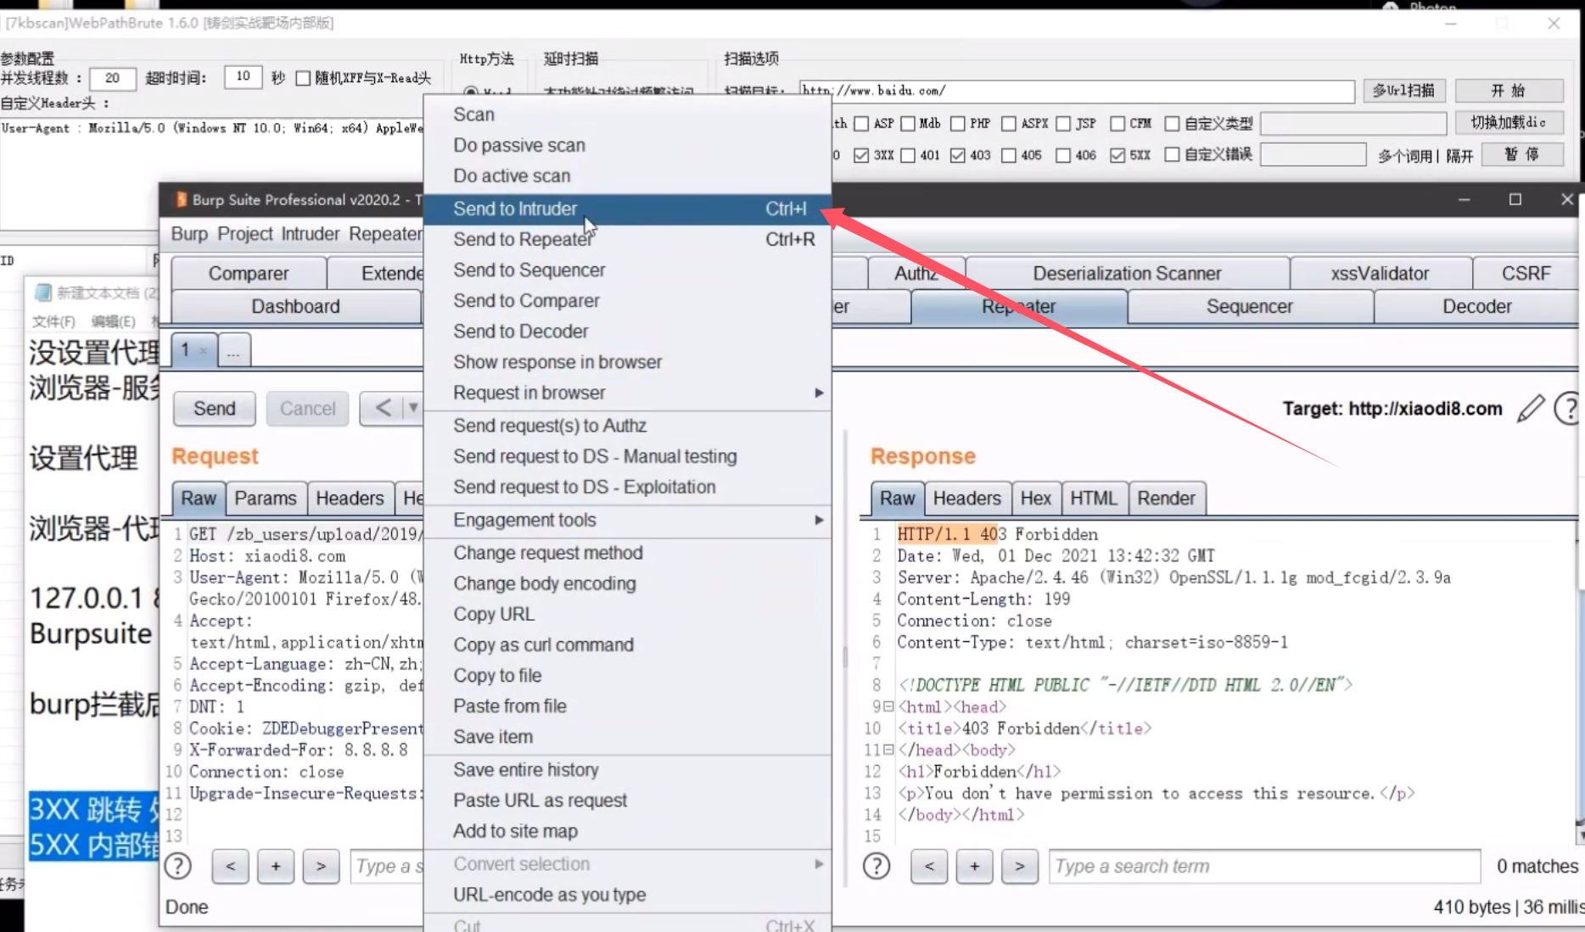Screen dimensions: 1585x932
Task: Enable the Mdb file type checkbox
Action: point(908,124)
